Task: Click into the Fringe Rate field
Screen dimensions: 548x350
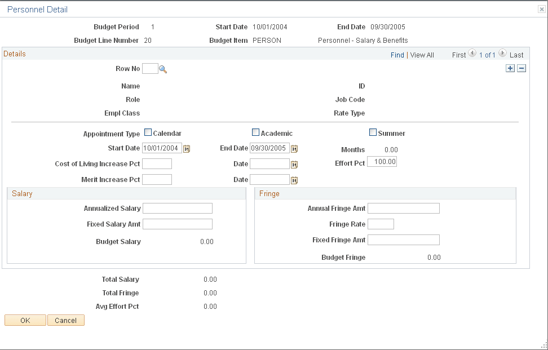Action: click(381, 224)
